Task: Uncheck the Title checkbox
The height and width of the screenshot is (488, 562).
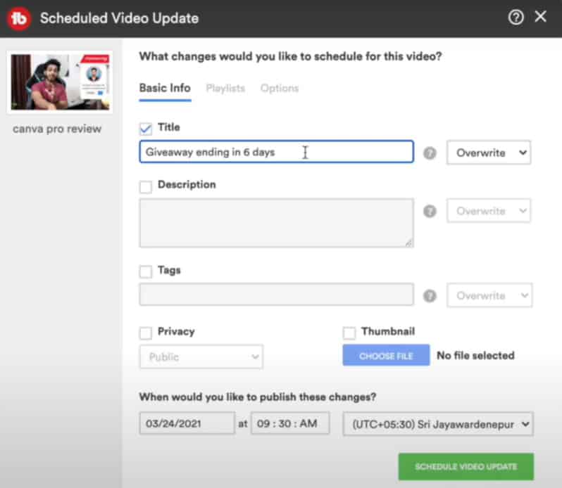Action: pos(146,128)
